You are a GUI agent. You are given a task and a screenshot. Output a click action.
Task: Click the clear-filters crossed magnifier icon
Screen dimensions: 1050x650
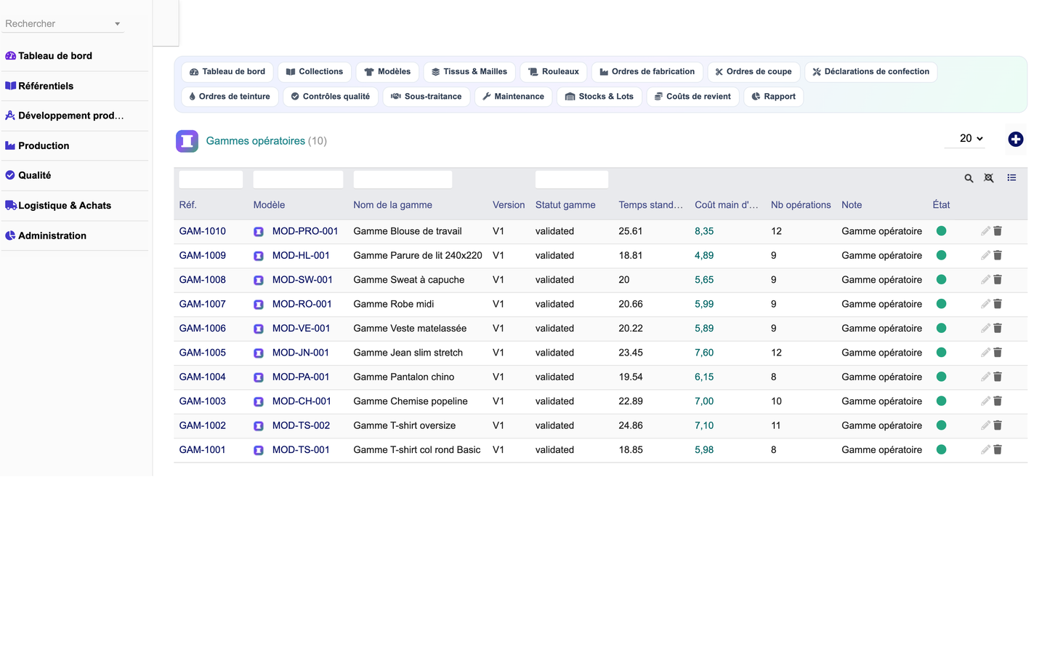point(989,178)
